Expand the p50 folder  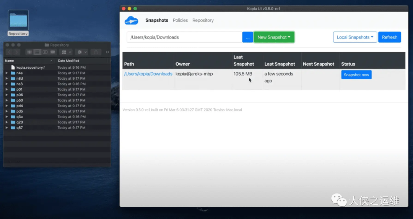pos(7,100)
